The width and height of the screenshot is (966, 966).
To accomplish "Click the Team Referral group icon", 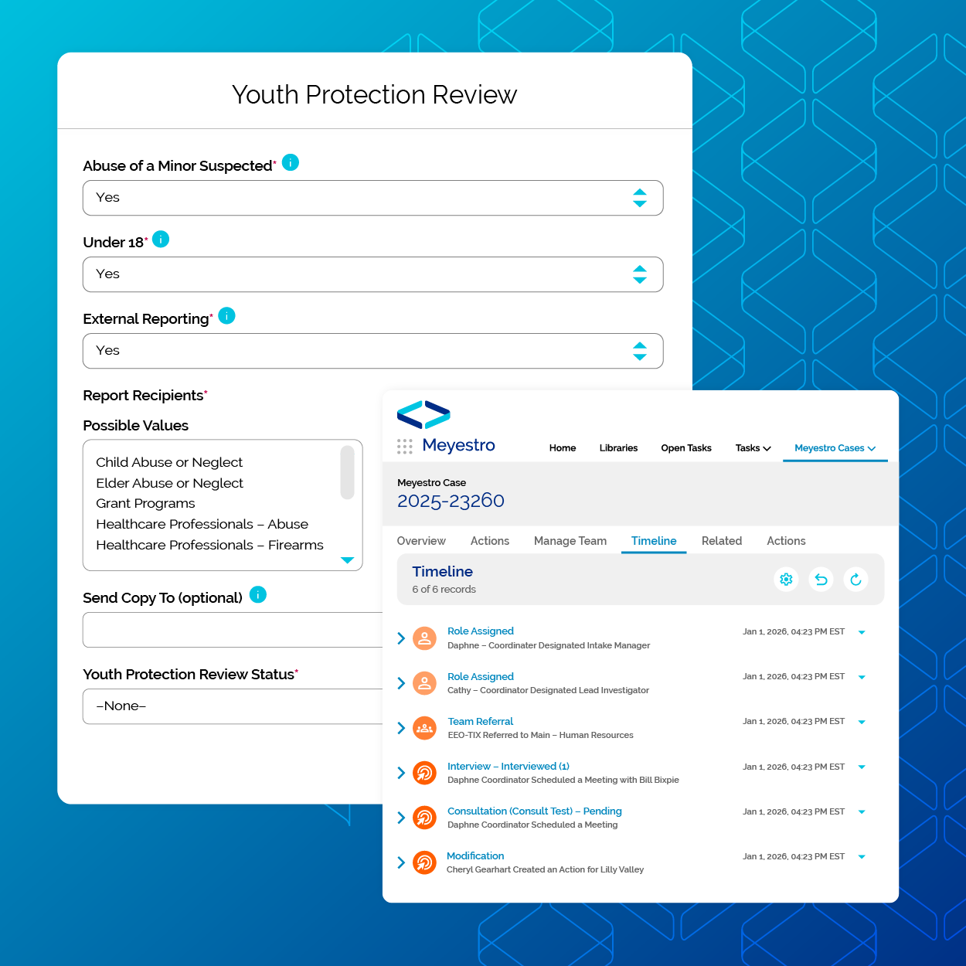I will 424,728.
